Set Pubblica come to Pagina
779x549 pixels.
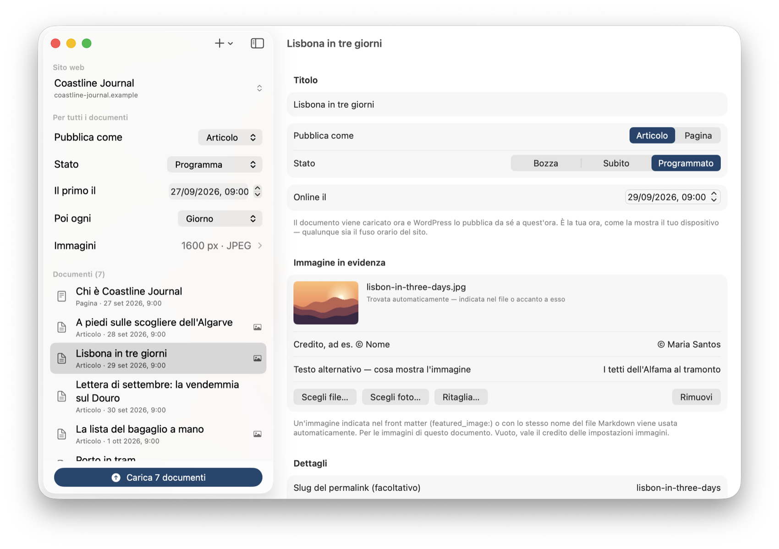tap(698, 136)
